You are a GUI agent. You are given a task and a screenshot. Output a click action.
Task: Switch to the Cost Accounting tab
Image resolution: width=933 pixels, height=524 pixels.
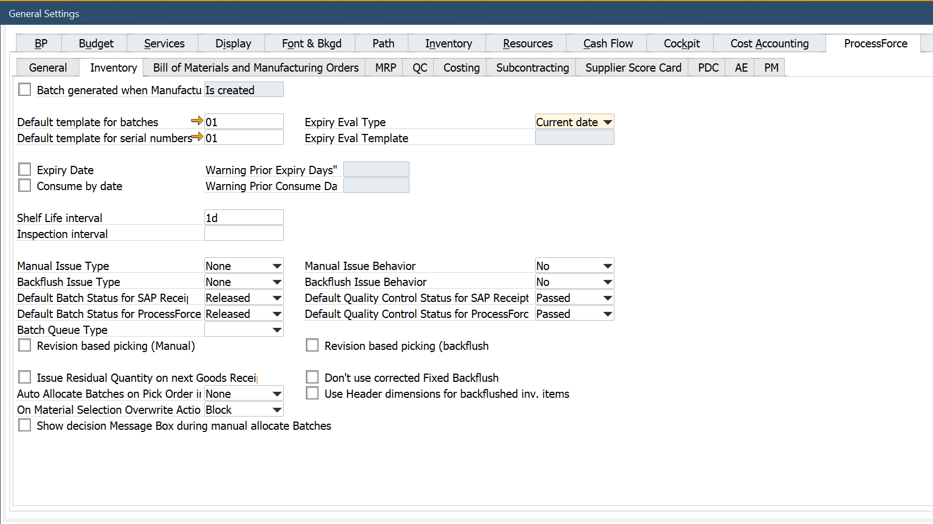(769, 43)
